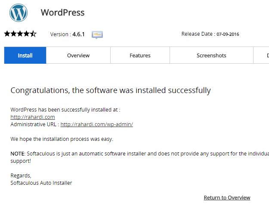Click the Congratulations installed successfully heading

click(111, 90)
